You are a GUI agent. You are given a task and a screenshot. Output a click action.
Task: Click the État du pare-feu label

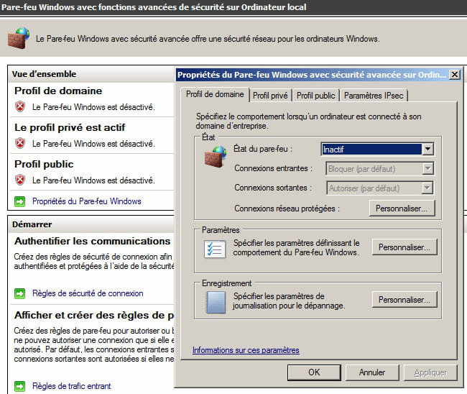(263, 149)
